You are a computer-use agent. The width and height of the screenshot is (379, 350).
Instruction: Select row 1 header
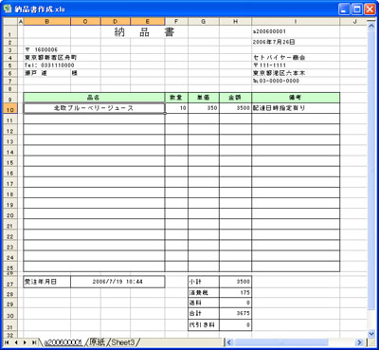coord(10,32)
